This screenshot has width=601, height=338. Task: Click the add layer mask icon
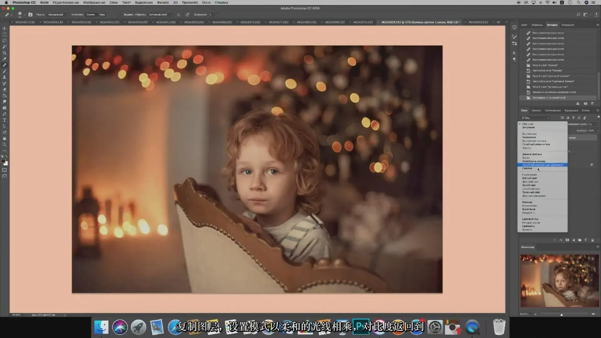(x=567, y=240)
